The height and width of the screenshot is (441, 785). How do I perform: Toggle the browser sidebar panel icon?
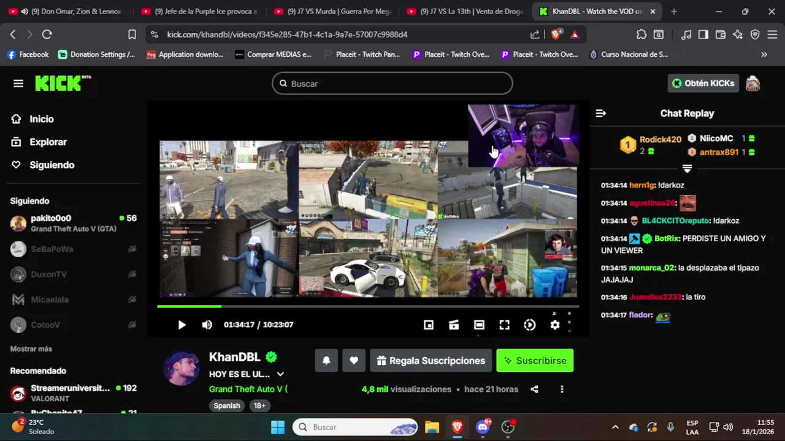coord(703,35)
